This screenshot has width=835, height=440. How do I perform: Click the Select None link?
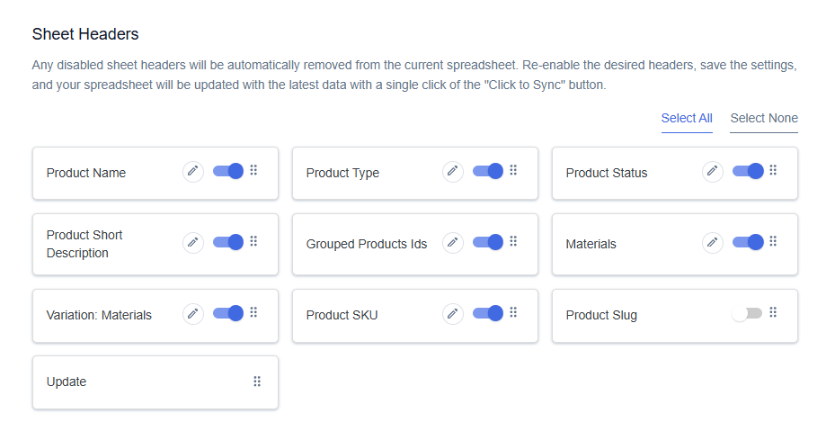[764, 119]
